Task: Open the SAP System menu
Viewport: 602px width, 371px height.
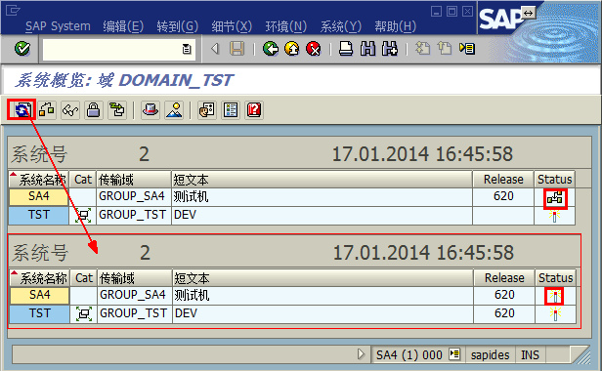Action: 58,26
